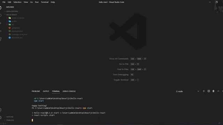223x125 pixels.
Task: Expand the node_modules folder chevron
Action: coord(7,18)
